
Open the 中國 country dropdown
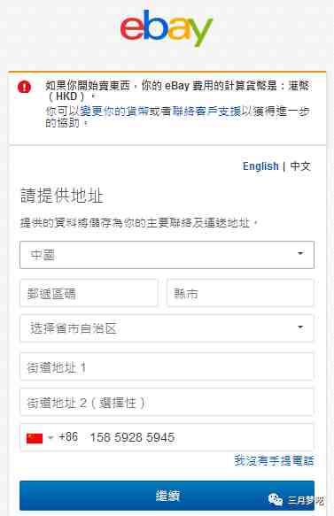167,255
